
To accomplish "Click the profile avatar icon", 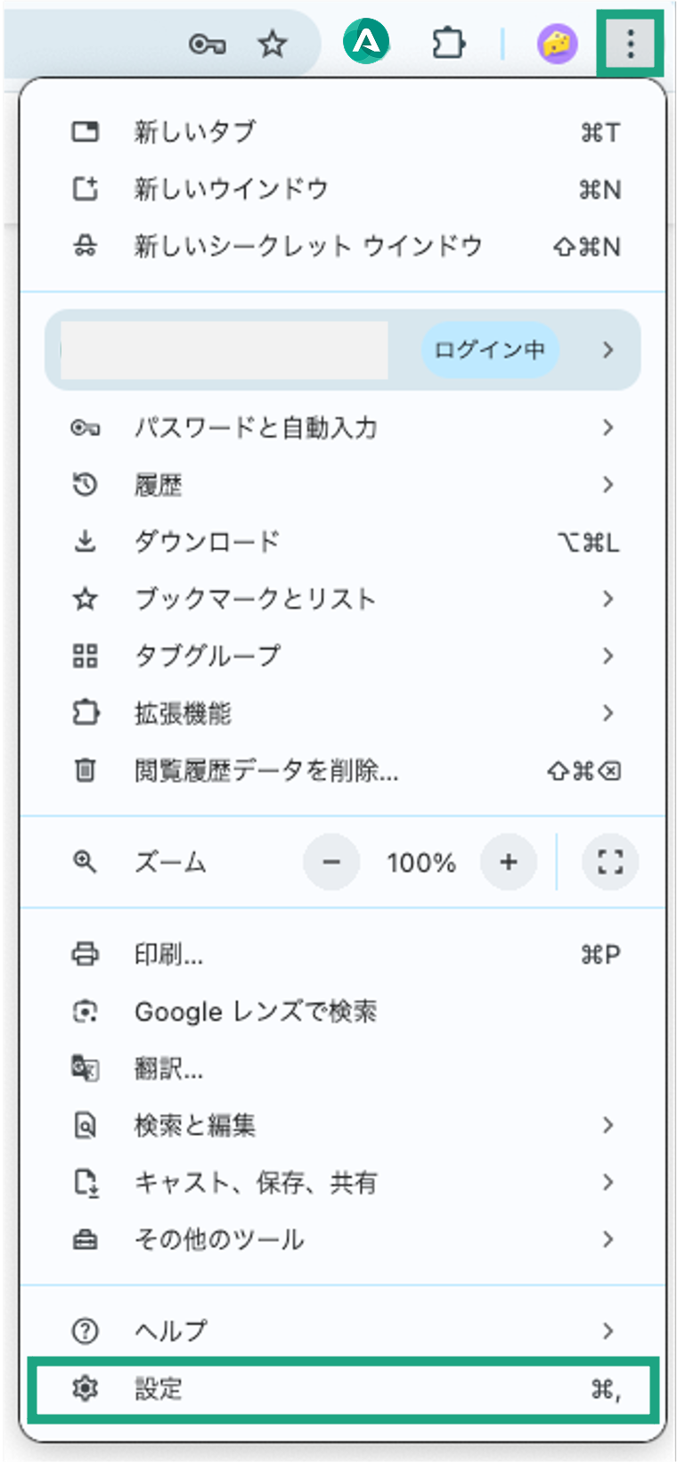I will coord(558,43).
